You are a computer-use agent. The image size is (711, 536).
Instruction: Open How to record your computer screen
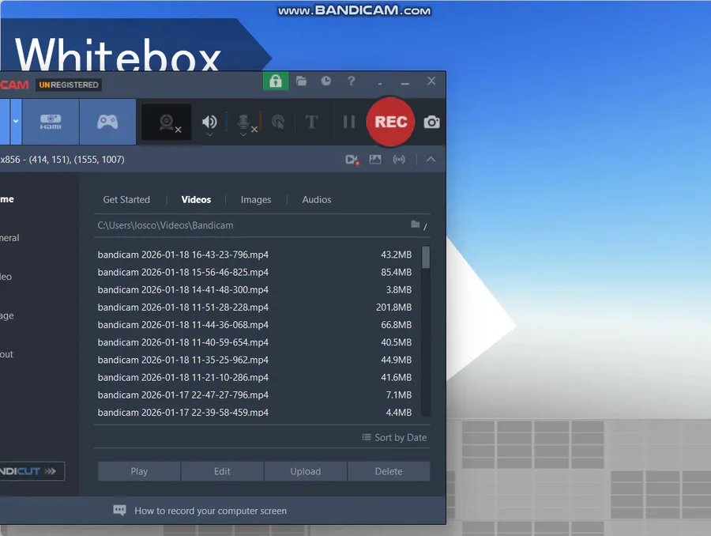210,511
